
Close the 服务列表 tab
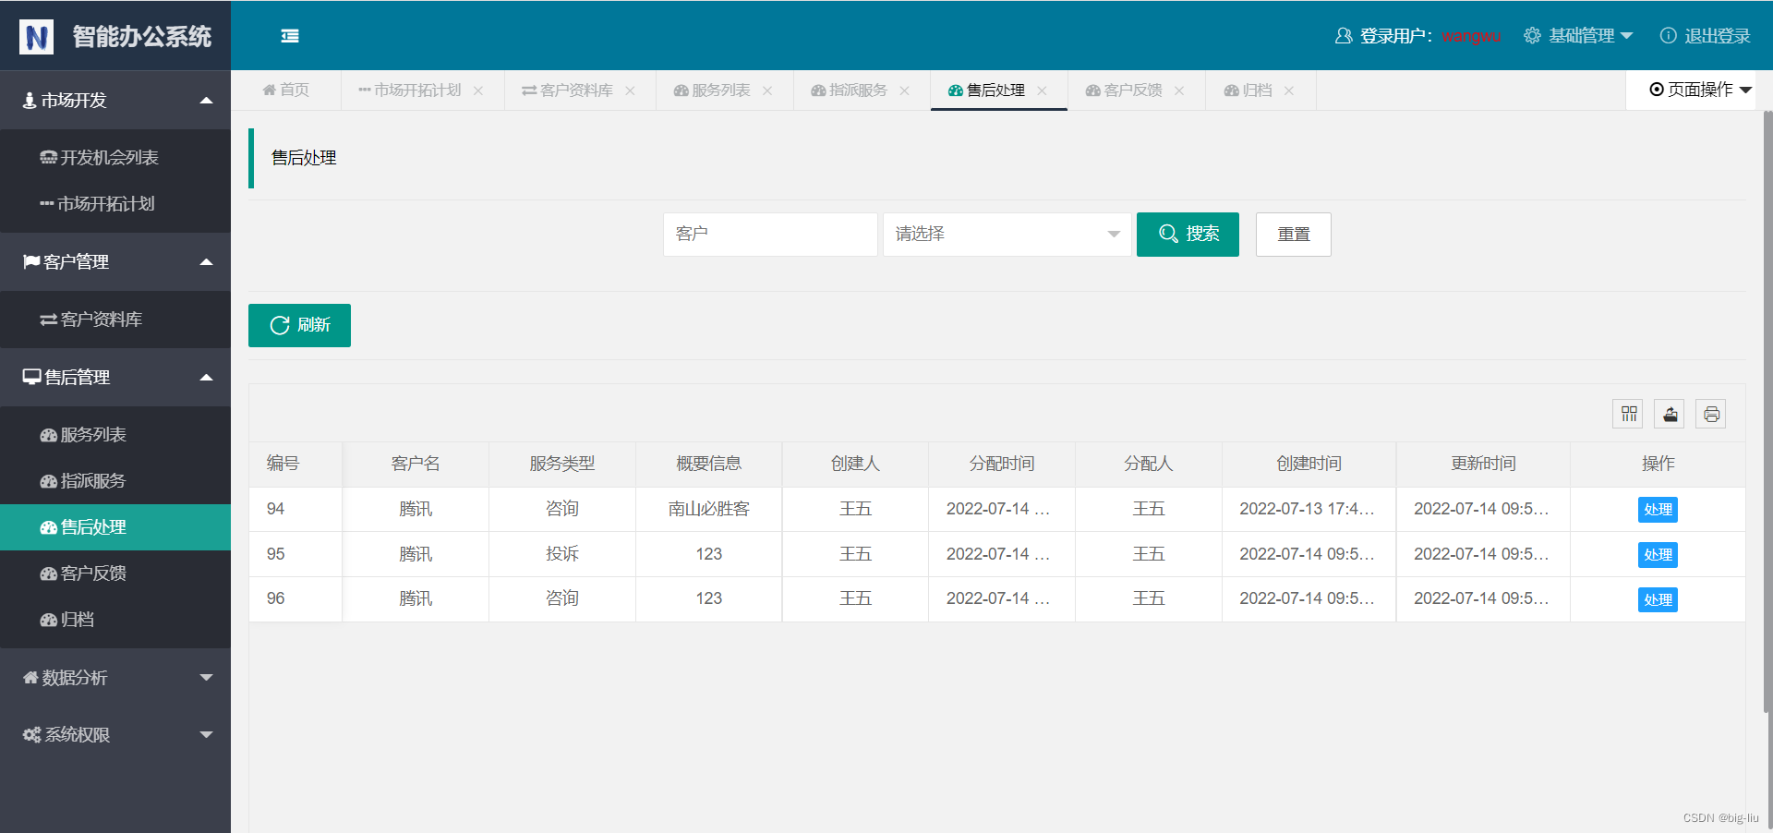pos(767,91)
